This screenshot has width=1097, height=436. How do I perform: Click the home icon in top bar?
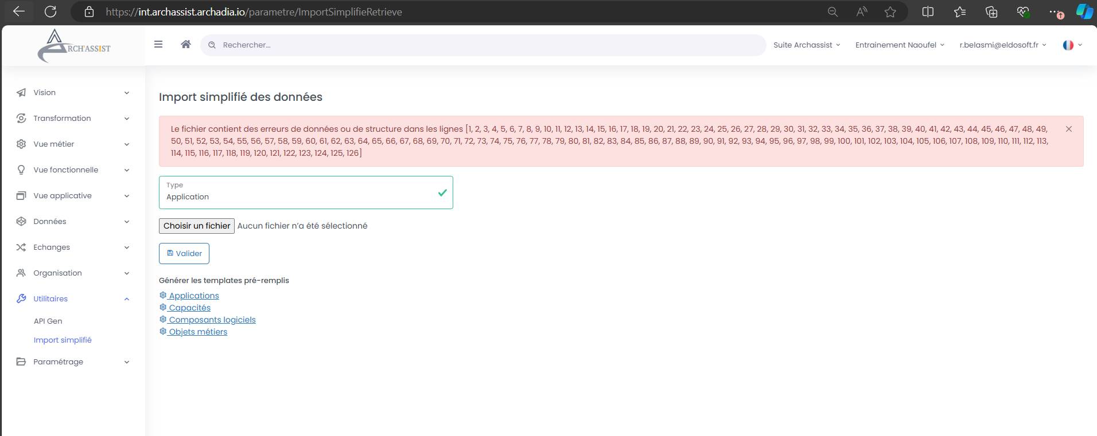(x=185, y=45)
